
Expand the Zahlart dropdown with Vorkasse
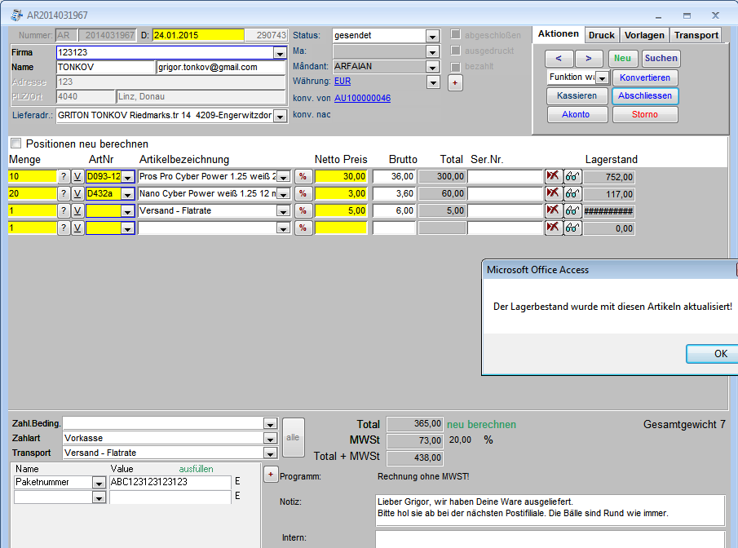tap(270, 439)
